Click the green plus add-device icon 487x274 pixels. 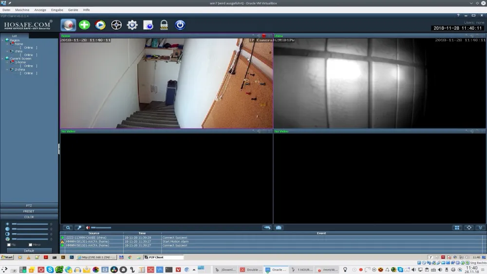(84, 25)
